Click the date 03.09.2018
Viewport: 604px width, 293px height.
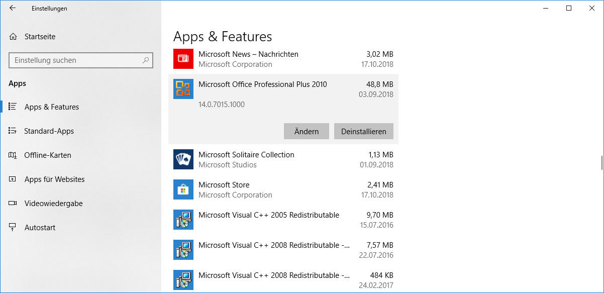click(376, 94)
